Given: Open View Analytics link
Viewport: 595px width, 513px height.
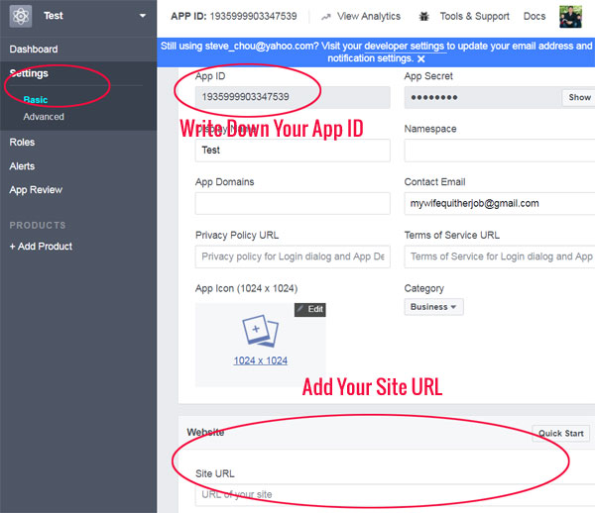Looking at the screenshot, I should [369, 16].
